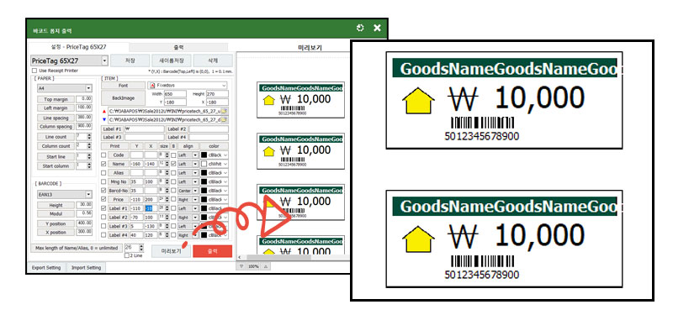Click the Label #1 text field
Image resolution: width=673 pixels, height=315 pixels.
coord(144,129)
